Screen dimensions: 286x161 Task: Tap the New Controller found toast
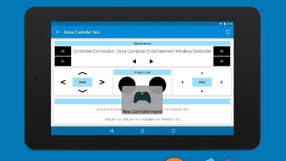(142, 100)
